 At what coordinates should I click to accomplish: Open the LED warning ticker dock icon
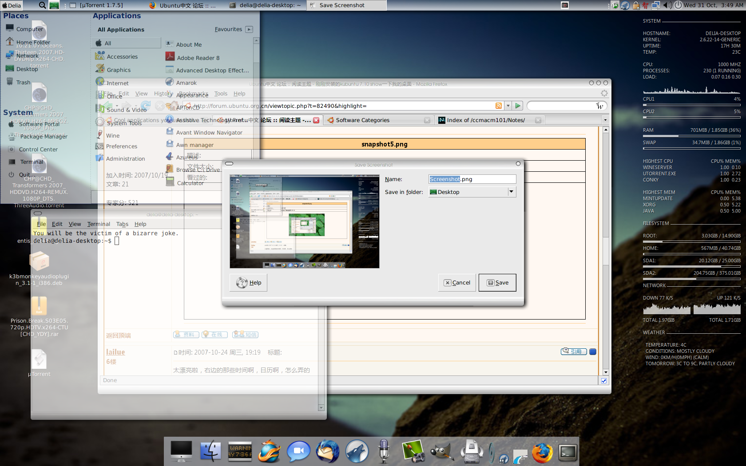tap(240, 451)
